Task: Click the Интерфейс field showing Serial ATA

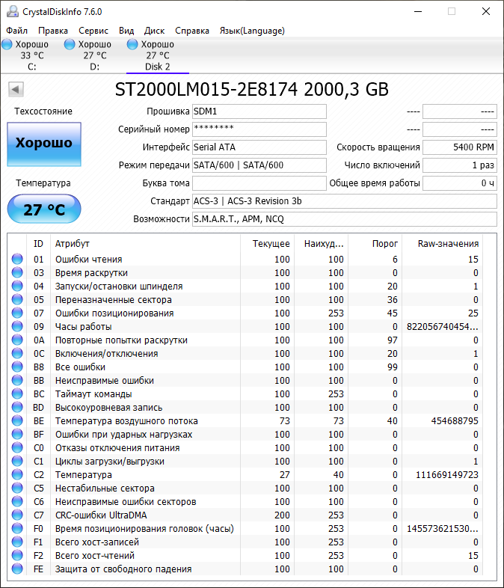Action: pyautogui.click(x=259, y=147)
